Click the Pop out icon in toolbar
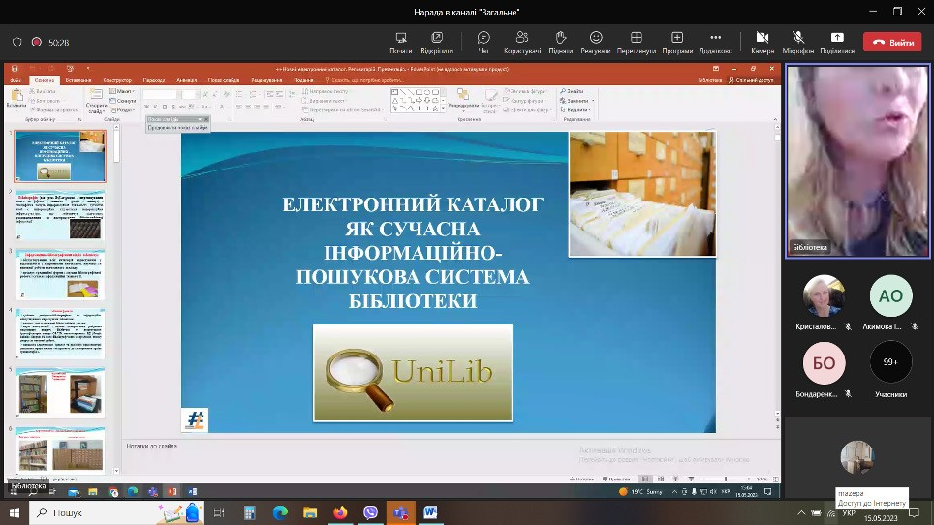Screen dimensions: 934x525 [x=437, y=39]
